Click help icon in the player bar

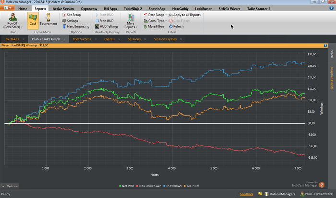click(325, 45)
